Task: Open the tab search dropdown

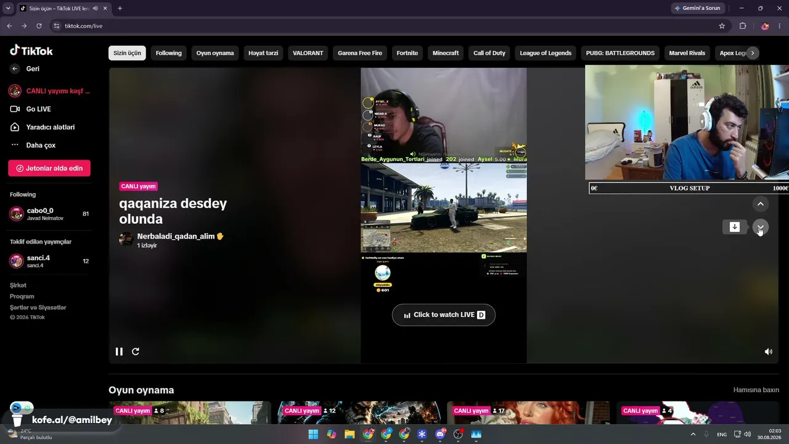Action: tap(8, 9)
